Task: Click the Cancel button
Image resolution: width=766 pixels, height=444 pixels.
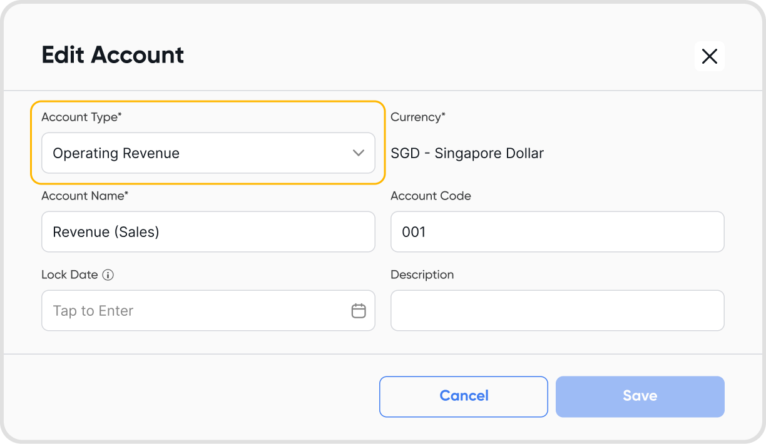Action: click(464, 396)
